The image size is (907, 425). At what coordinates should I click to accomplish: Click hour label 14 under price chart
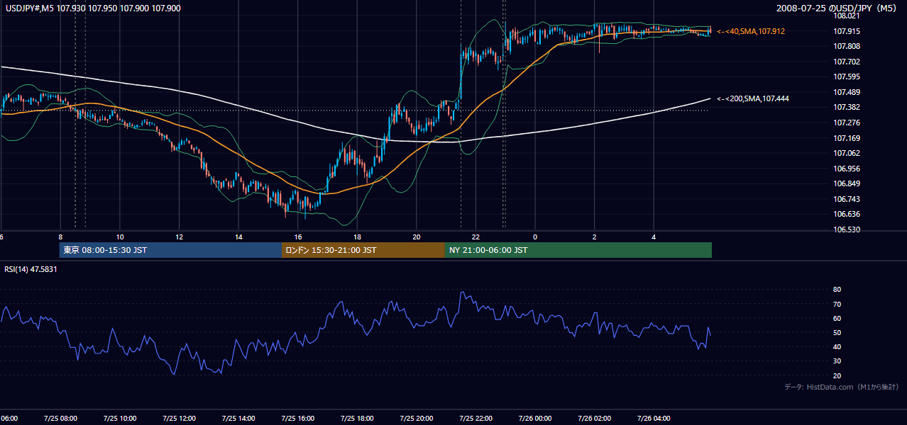(238, 237)
